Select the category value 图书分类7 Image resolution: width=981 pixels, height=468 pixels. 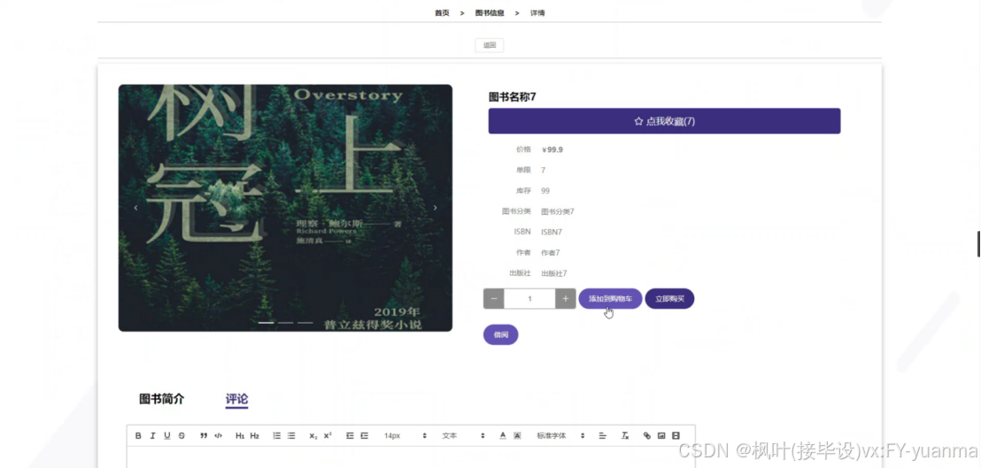[558, 211]
